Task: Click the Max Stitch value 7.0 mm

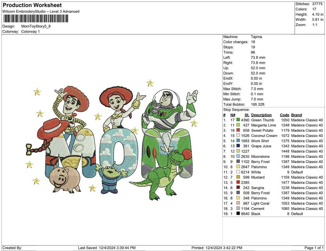Action: [x=257, y=89]
